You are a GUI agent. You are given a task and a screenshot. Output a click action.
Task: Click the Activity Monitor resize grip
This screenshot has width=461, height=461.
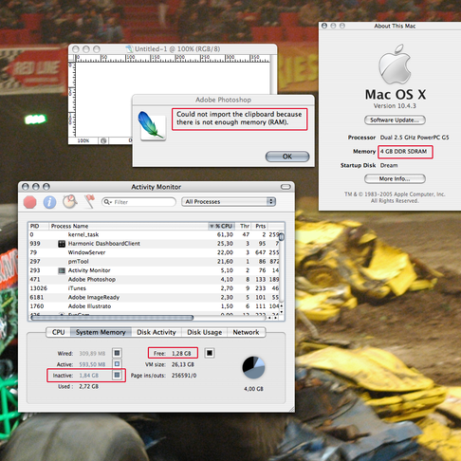click(x=291, y=409)
